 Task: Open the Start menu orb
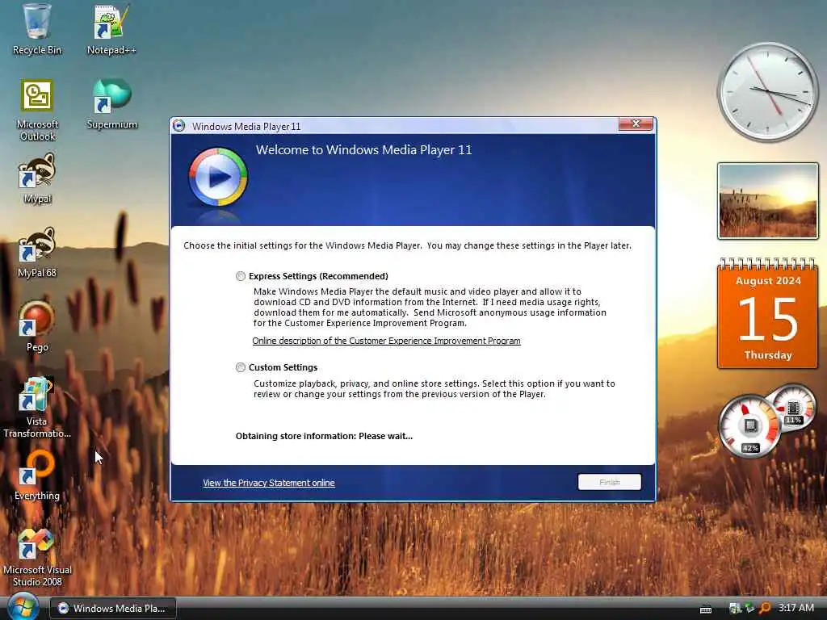click(x=23, y=607)
